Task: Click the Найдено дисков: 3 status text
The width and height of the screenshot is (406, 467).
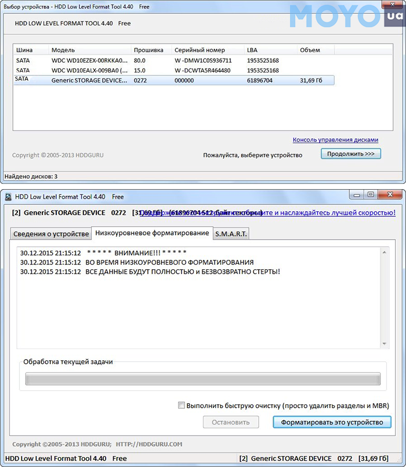Action: (x=31, y=176)
